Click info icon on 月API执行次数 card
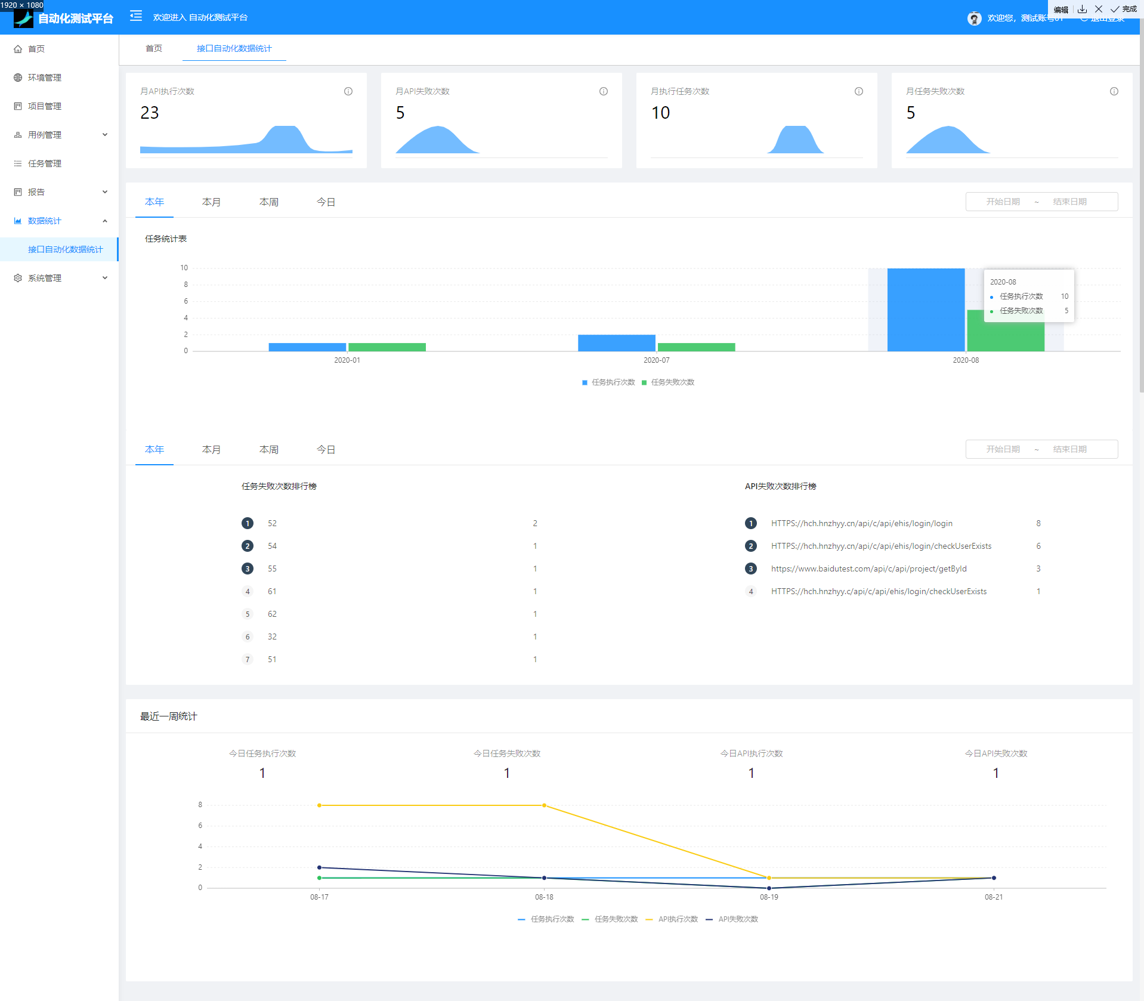The image size is (1144, 1001). pos(348,91)
